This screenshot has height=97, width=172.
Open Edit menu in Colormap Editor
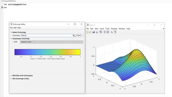15,28
